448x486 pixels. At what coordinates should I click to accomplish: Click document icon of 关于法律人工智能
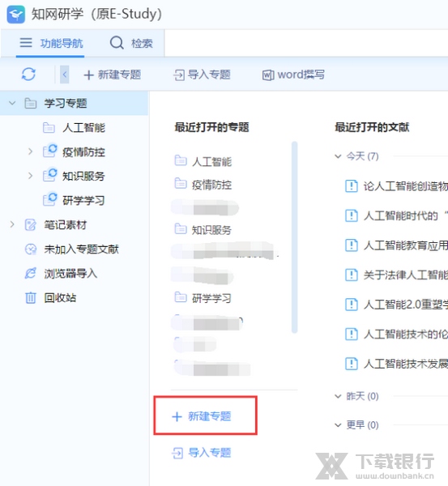pyautogui.click(x=352, y=275)
